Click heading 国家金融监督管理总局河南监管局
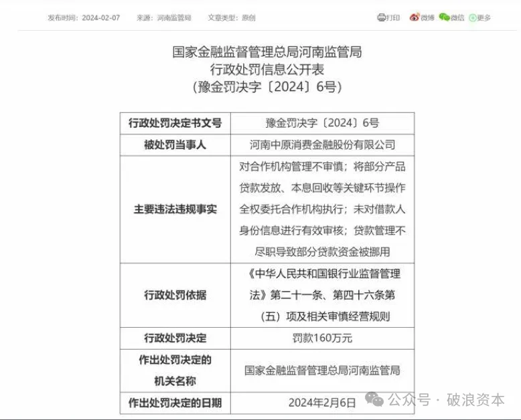Screen dimensions: 521x420 (267, 52)
